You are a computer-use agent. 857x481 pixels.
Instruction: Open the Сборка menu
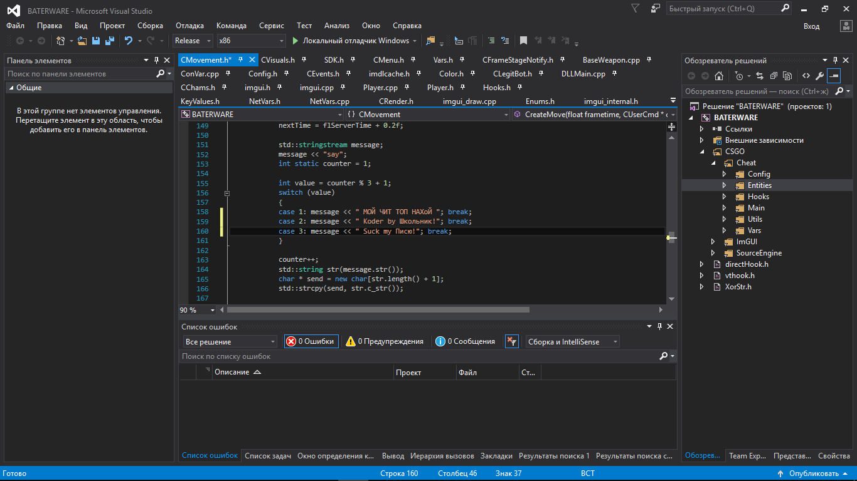pos(150,26)
